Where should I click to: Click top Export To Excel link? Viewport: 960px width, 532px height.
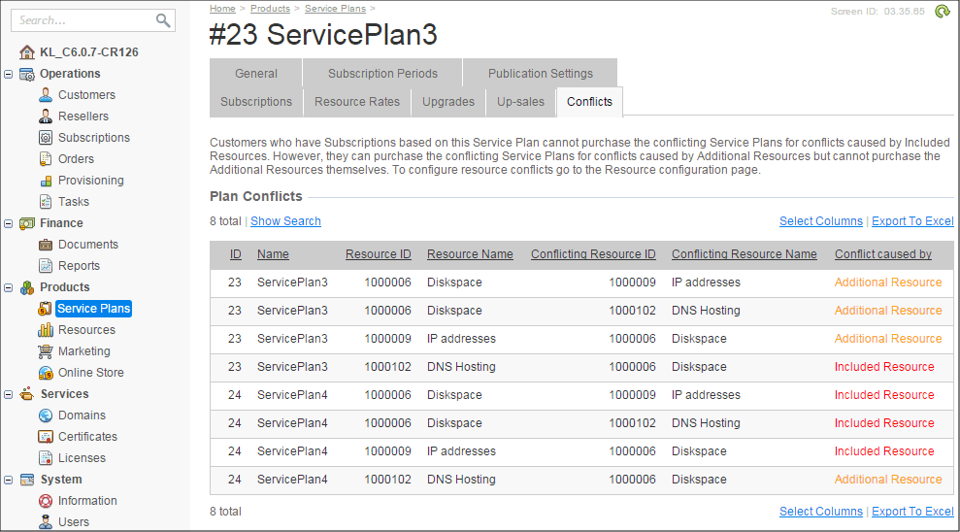click(x=912, y=221)
